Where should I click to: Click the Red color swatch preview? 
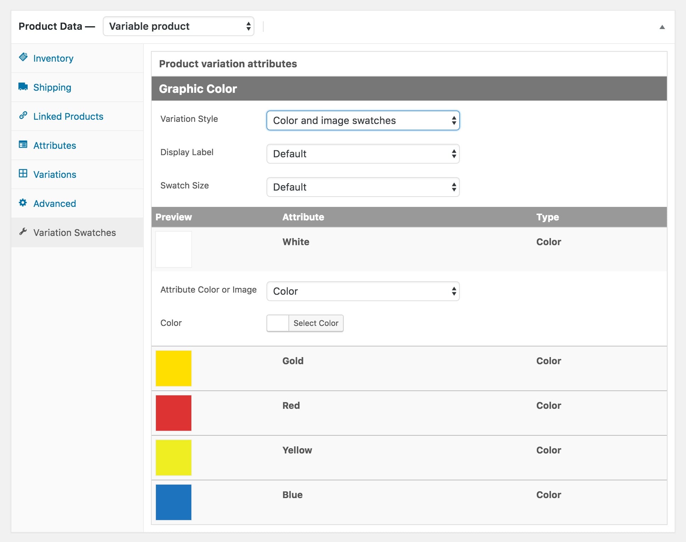coord(174,413)
